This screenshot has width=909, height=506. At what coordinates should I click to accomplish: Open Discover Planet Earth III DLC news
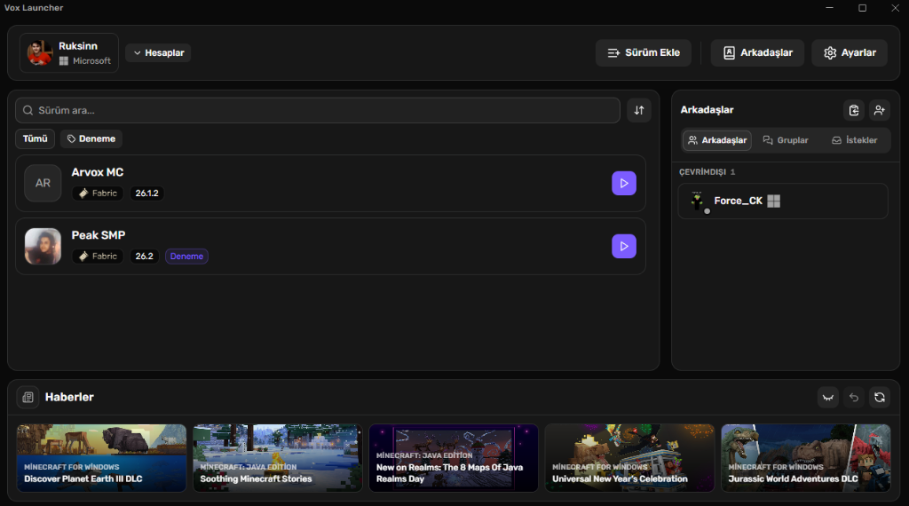pos(101,458)
